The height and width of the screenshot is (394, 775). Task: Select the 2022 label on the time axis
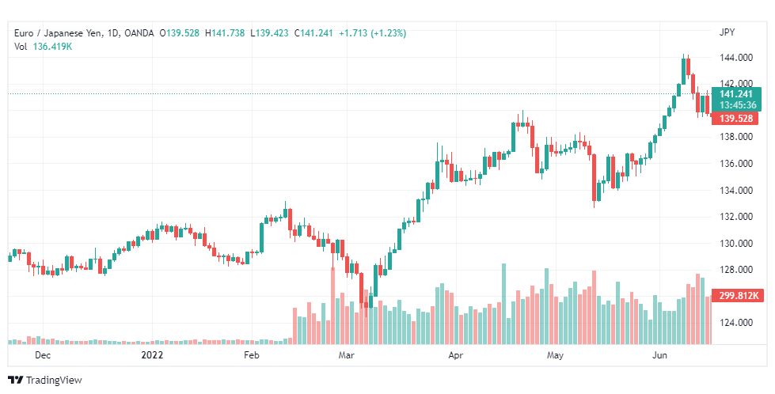click(x=152, y=355)
